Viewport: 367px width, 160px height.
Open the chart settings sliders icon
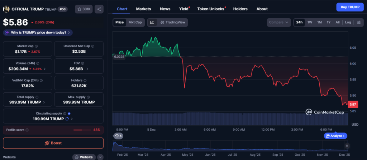click(358, 22)
